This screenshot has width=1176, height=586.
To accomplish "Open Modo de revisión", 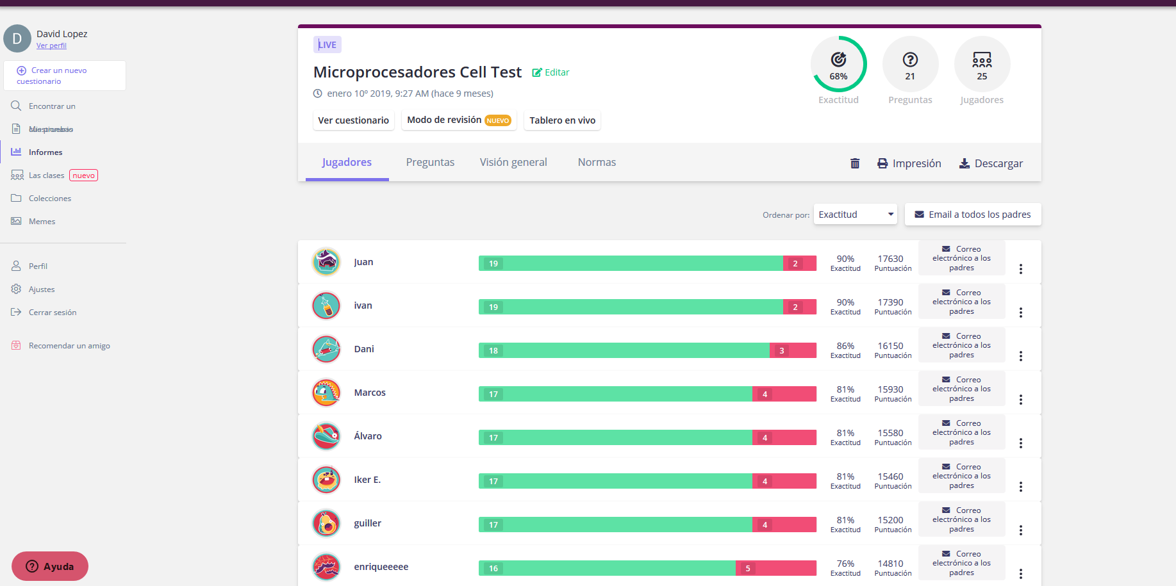I will (x=458, y=120).
